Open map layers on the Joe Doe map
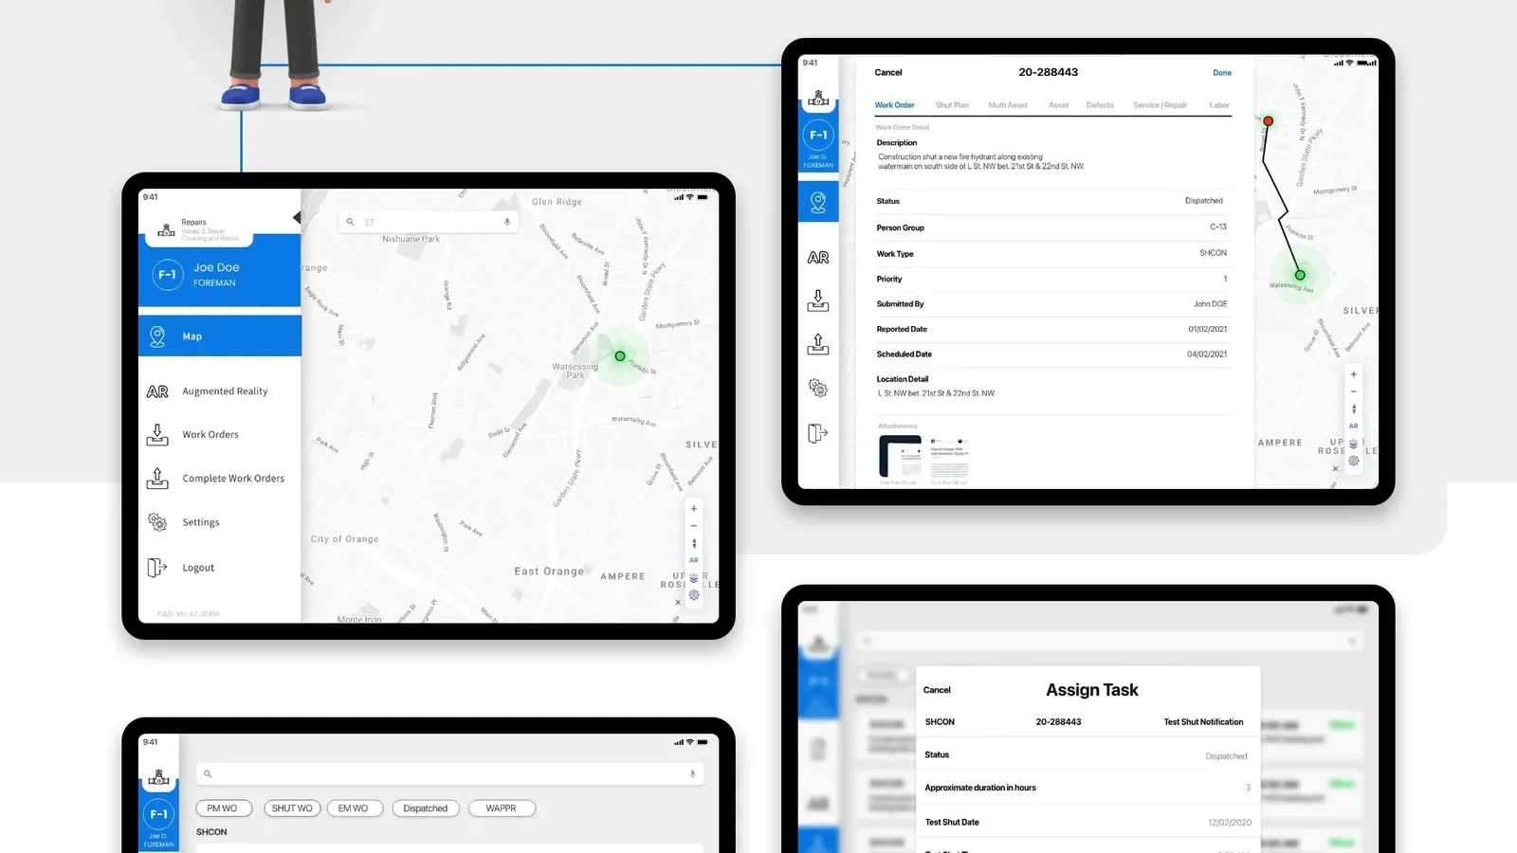Viewport: 1517px width, 853px height. (x=694, y=578)
